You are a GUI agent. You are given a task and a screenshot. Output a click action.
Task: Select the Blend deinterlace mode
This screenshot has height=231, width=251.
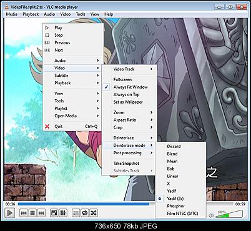[x=180, y=154]
